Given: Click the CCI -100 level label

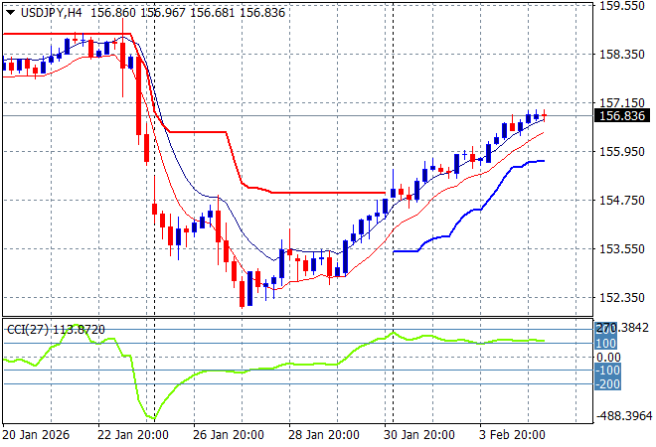Looking at the screenshot, I should coord(607,371).
